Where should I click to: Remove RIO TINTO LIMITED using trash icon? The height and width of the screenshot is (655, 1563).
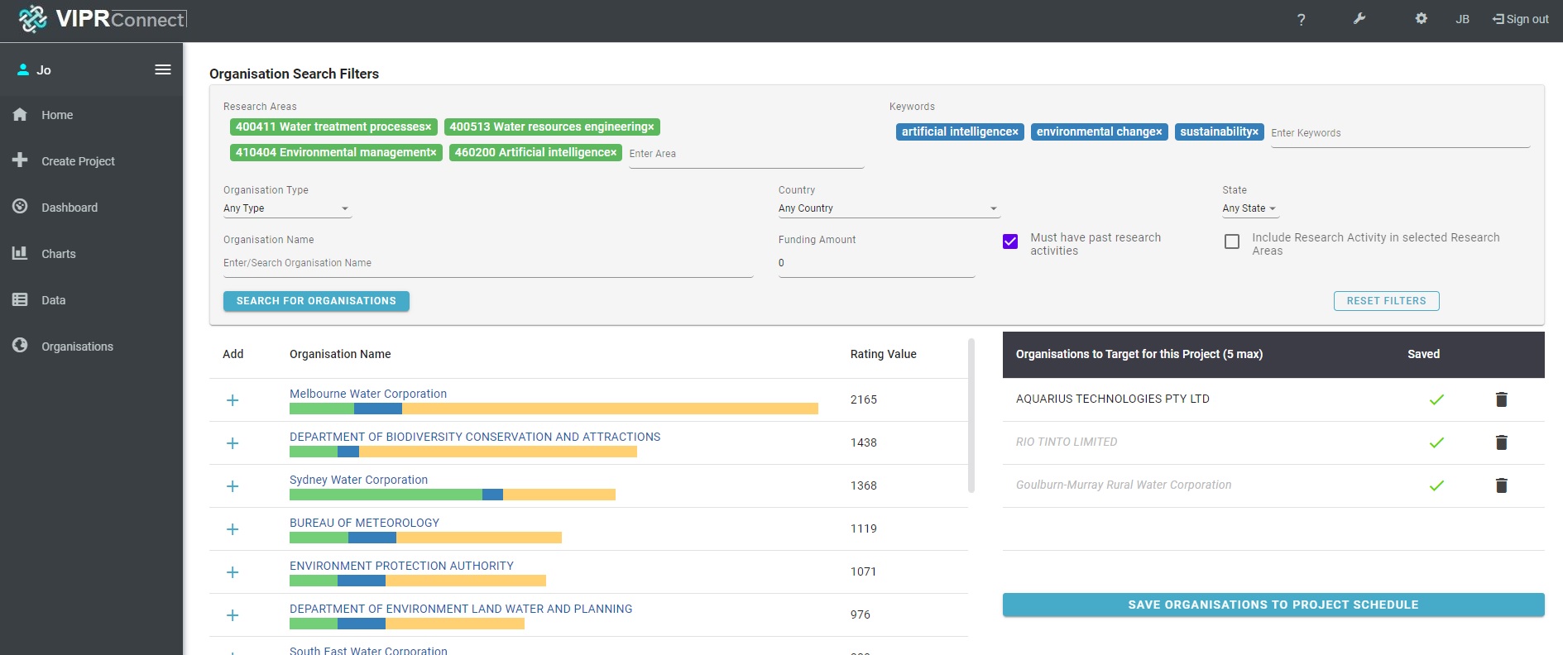(1501, 442)
